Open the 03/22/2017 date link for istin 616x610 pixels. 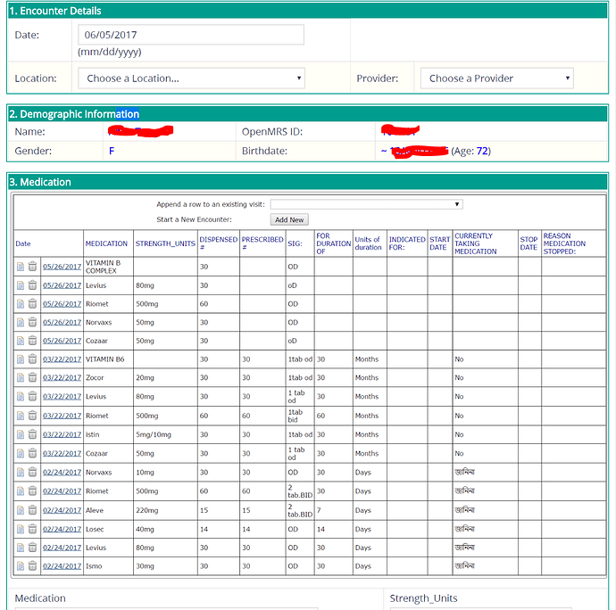point(62,434)
